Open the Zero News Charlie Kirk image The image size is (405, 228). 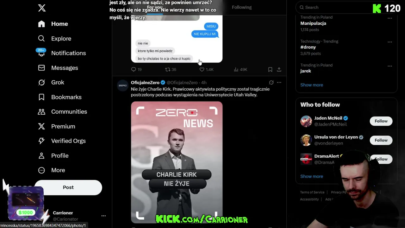pos(177,162)
